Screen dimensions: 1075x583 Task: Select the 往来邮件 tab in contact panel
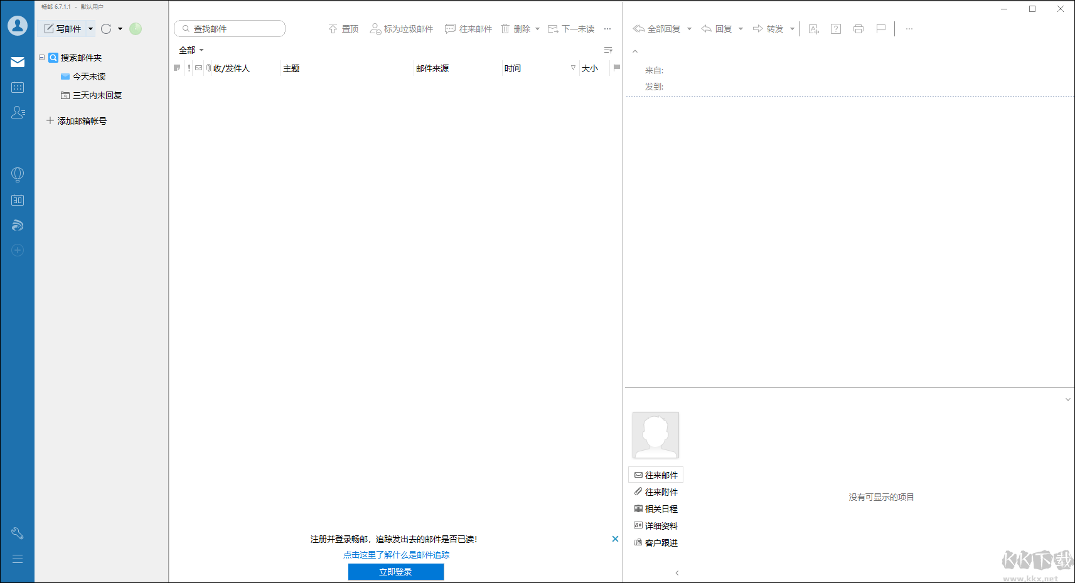[656, 475]
